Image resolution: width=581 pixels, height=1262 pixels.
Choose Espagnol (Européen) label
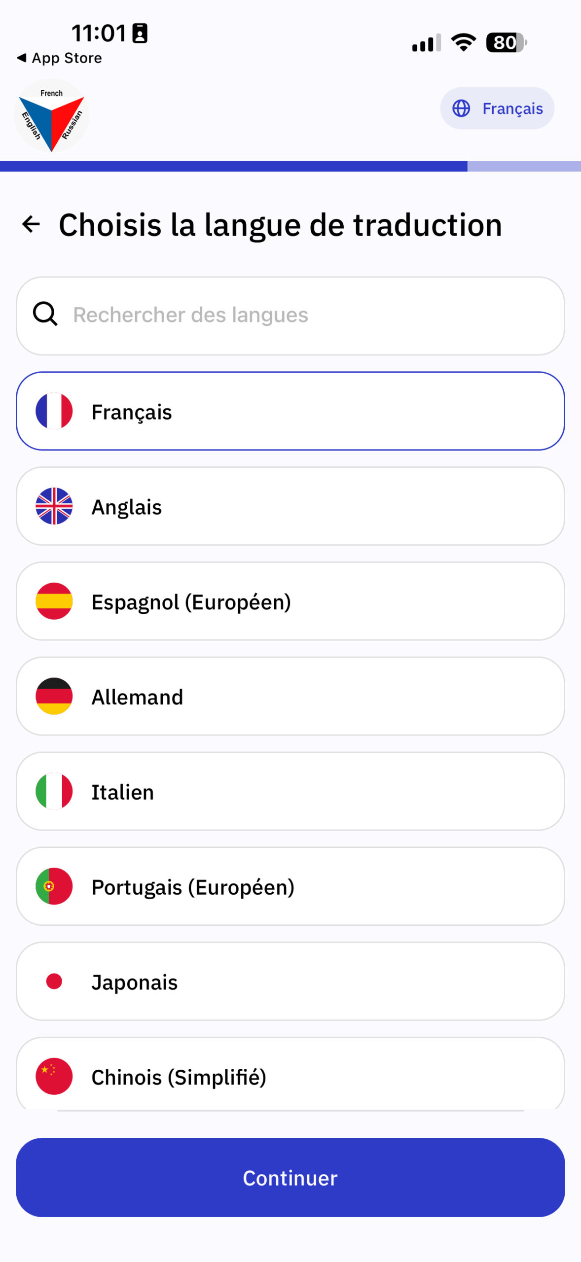click(x=191, y=602)
